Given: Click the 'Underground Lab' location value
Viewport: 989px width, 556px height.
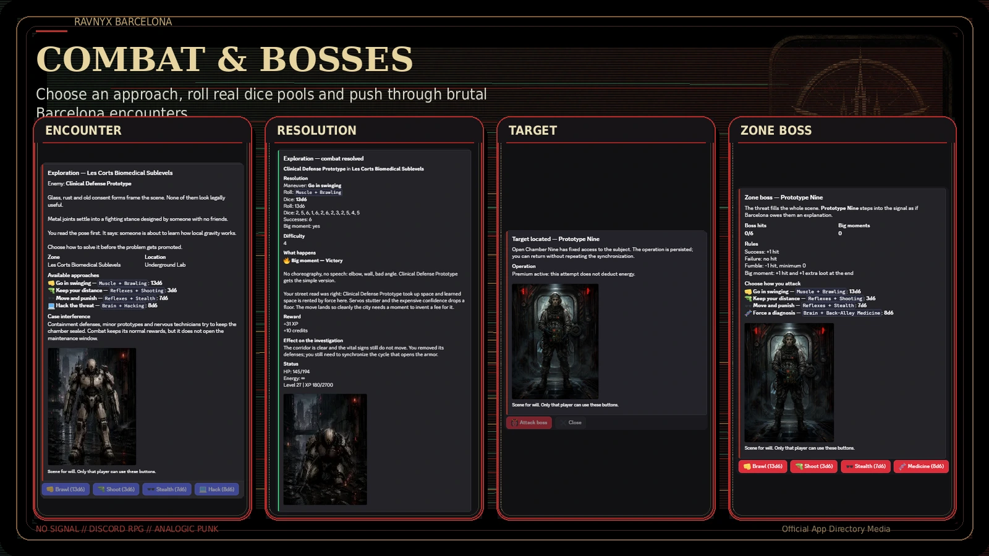Looking at the screenshot, I should point(165,265).
